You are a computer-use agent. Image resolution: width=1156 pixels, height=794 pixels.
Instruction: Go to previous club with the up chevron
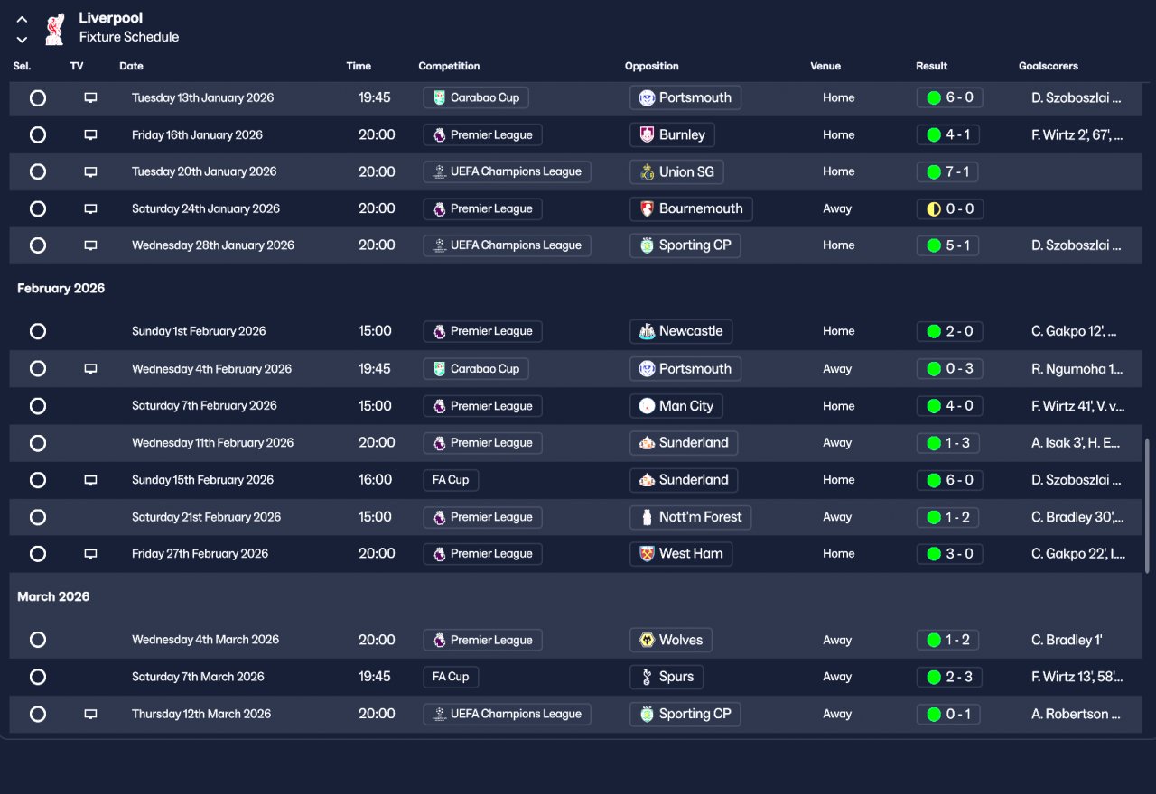(x=23, y=20)
